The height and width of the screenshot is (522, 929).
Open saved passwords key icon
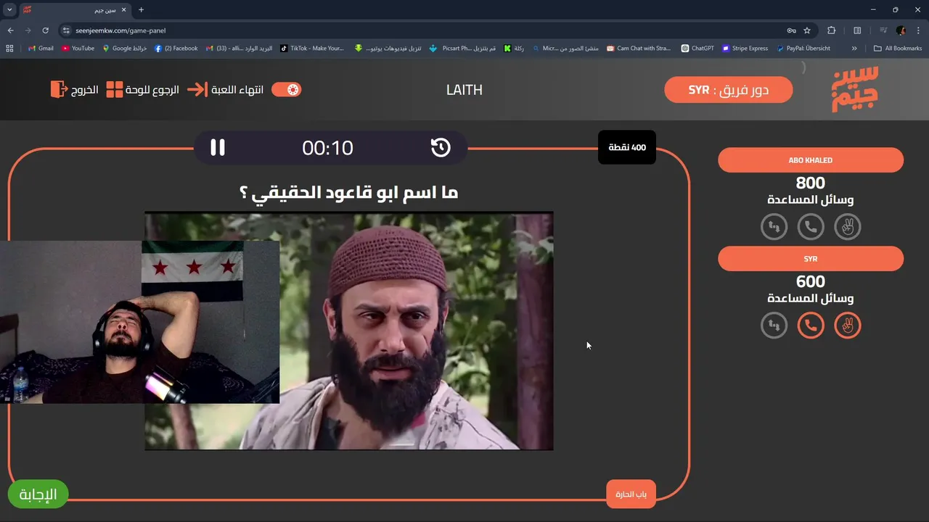(791, 30)
